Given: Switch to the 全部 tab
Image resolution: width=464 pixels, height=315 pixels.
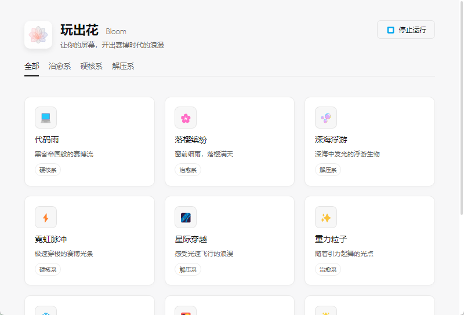Looking at the screenshot, I should click(32, 66).
